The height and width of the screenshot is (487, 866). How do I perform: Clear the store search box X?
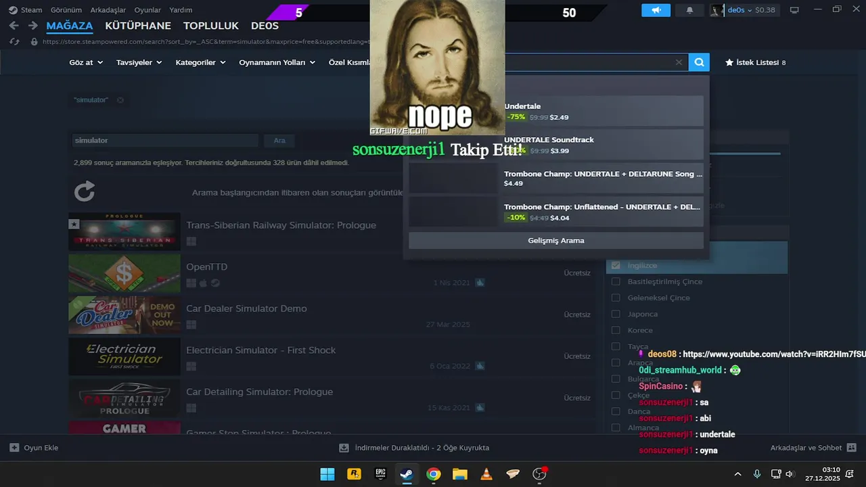679,62
